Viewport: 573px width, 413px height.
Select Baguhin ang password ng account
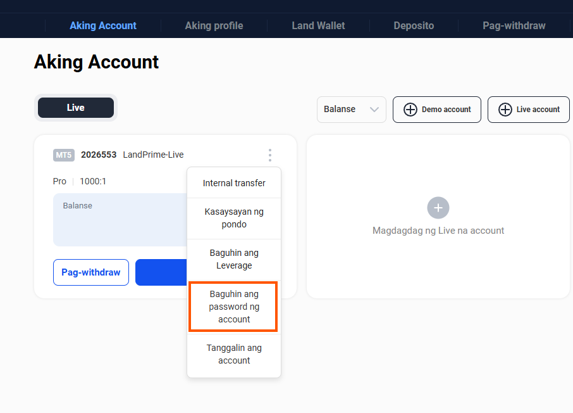[x=233, y=307]
